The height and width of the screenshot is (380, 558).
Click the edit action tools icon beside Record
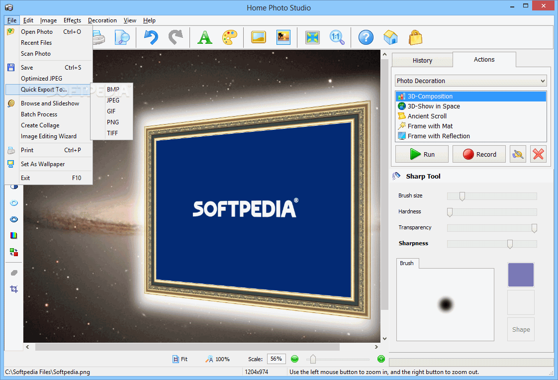518,154
